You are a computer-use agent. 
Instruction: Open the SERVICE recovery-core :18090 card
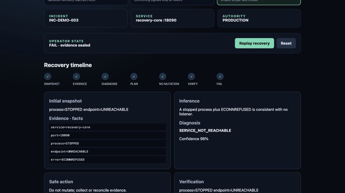point(172,18)
